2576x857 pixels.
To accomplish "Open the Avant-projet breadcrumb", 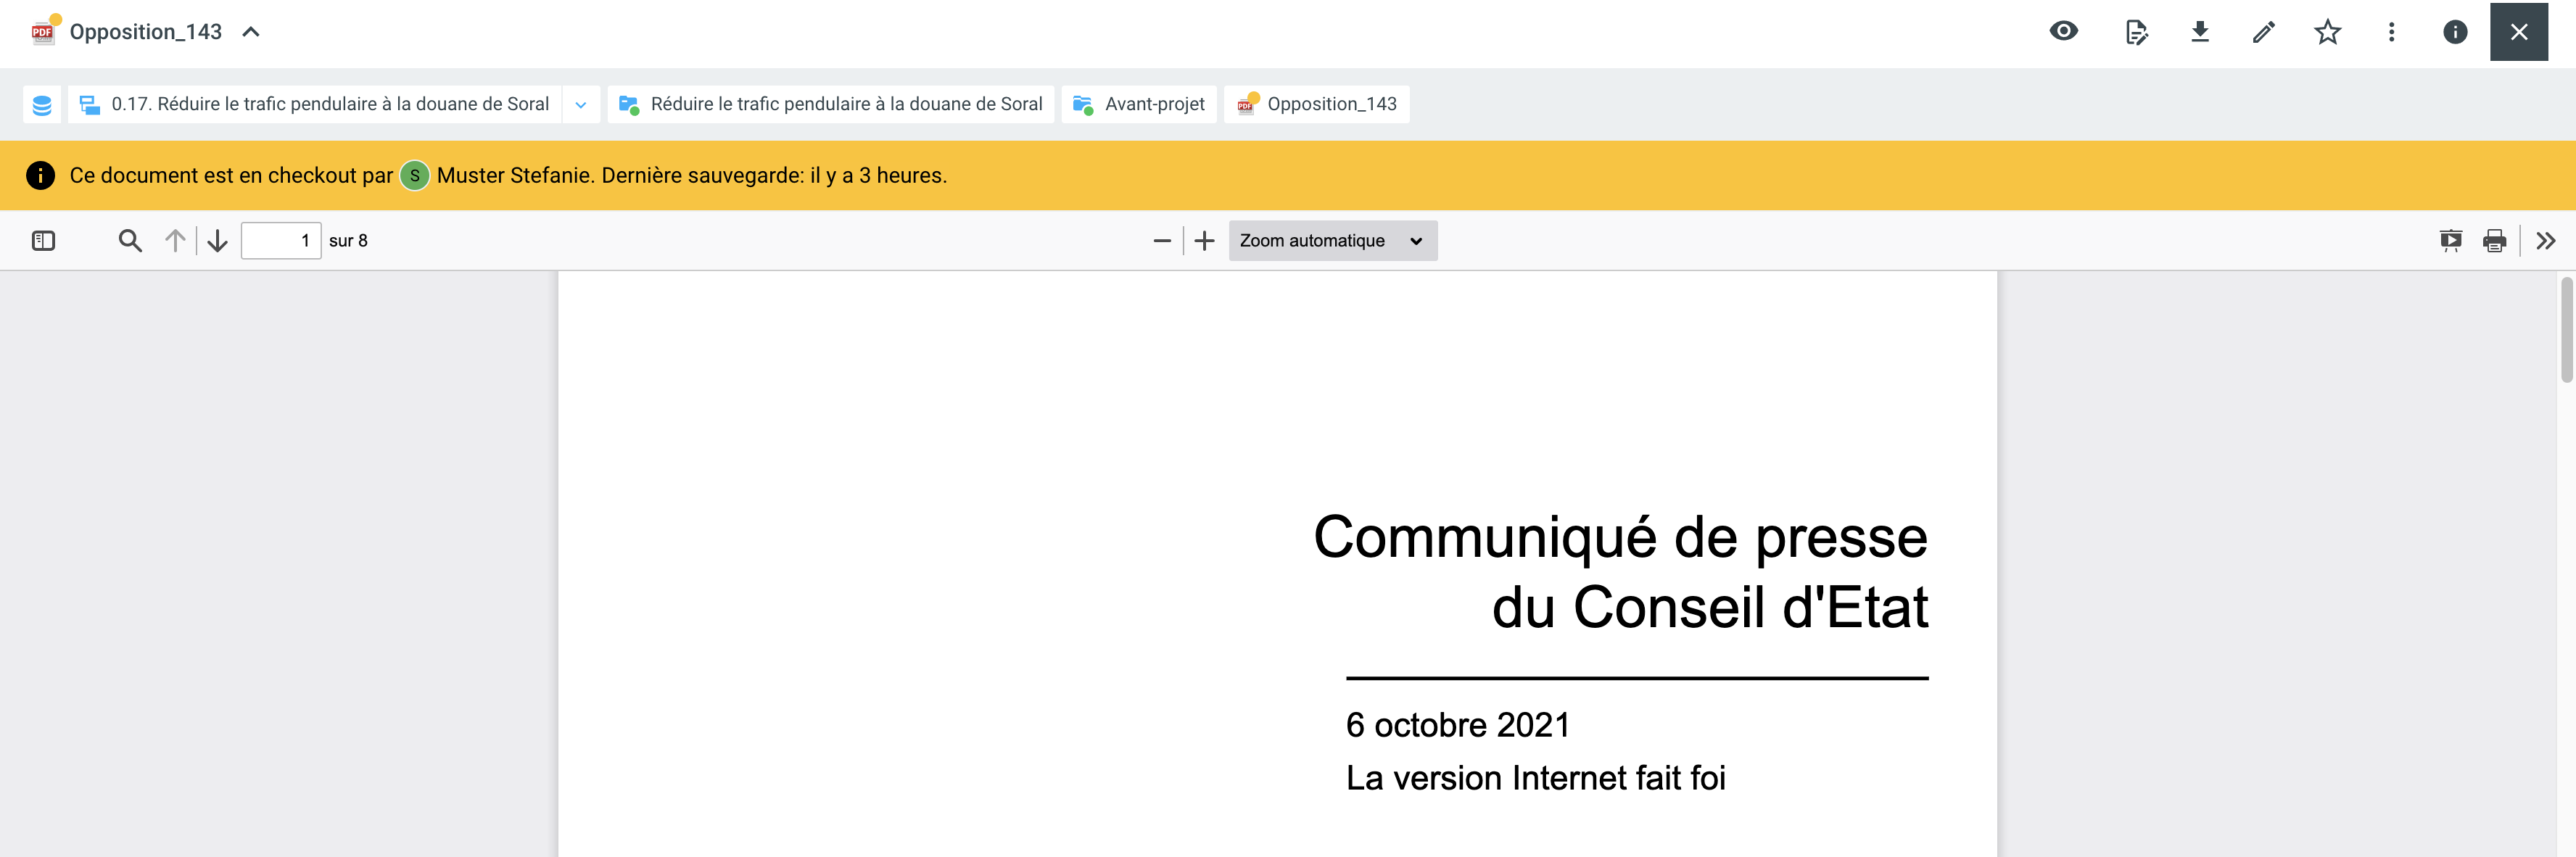I will (x=1139, y=104).
